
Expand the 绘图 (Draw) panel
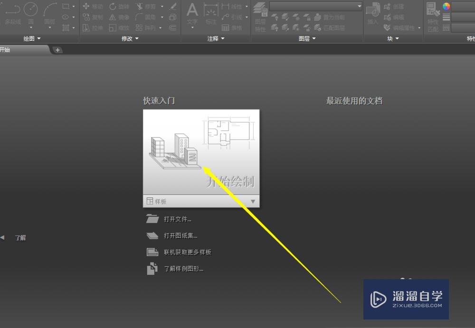tap(32, 38)
